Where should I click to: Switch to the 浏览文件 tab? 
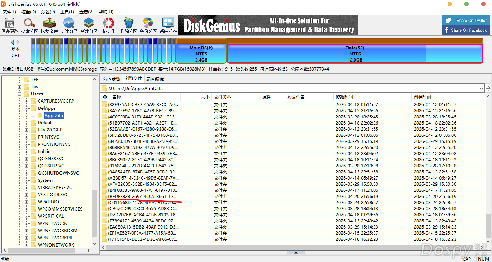[x=133, y=78]
